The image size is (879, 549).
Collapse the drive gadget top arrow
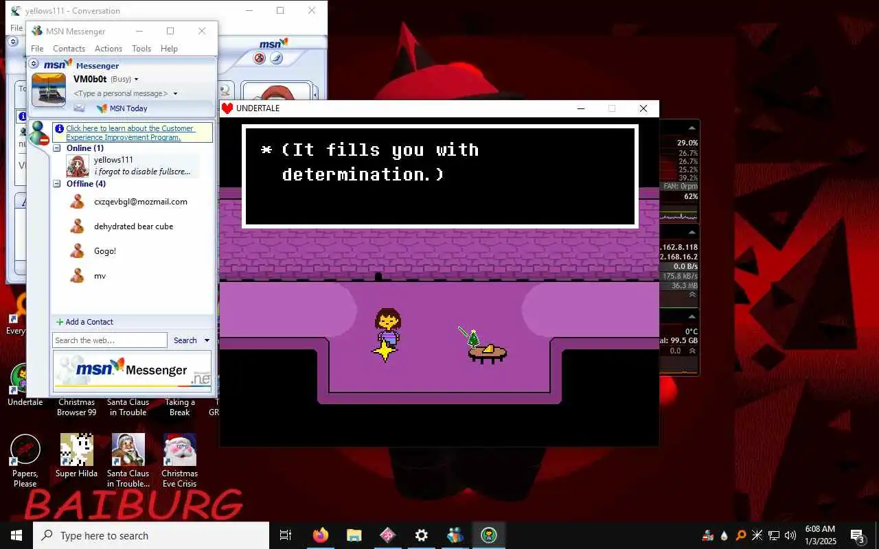coord(692,317)
